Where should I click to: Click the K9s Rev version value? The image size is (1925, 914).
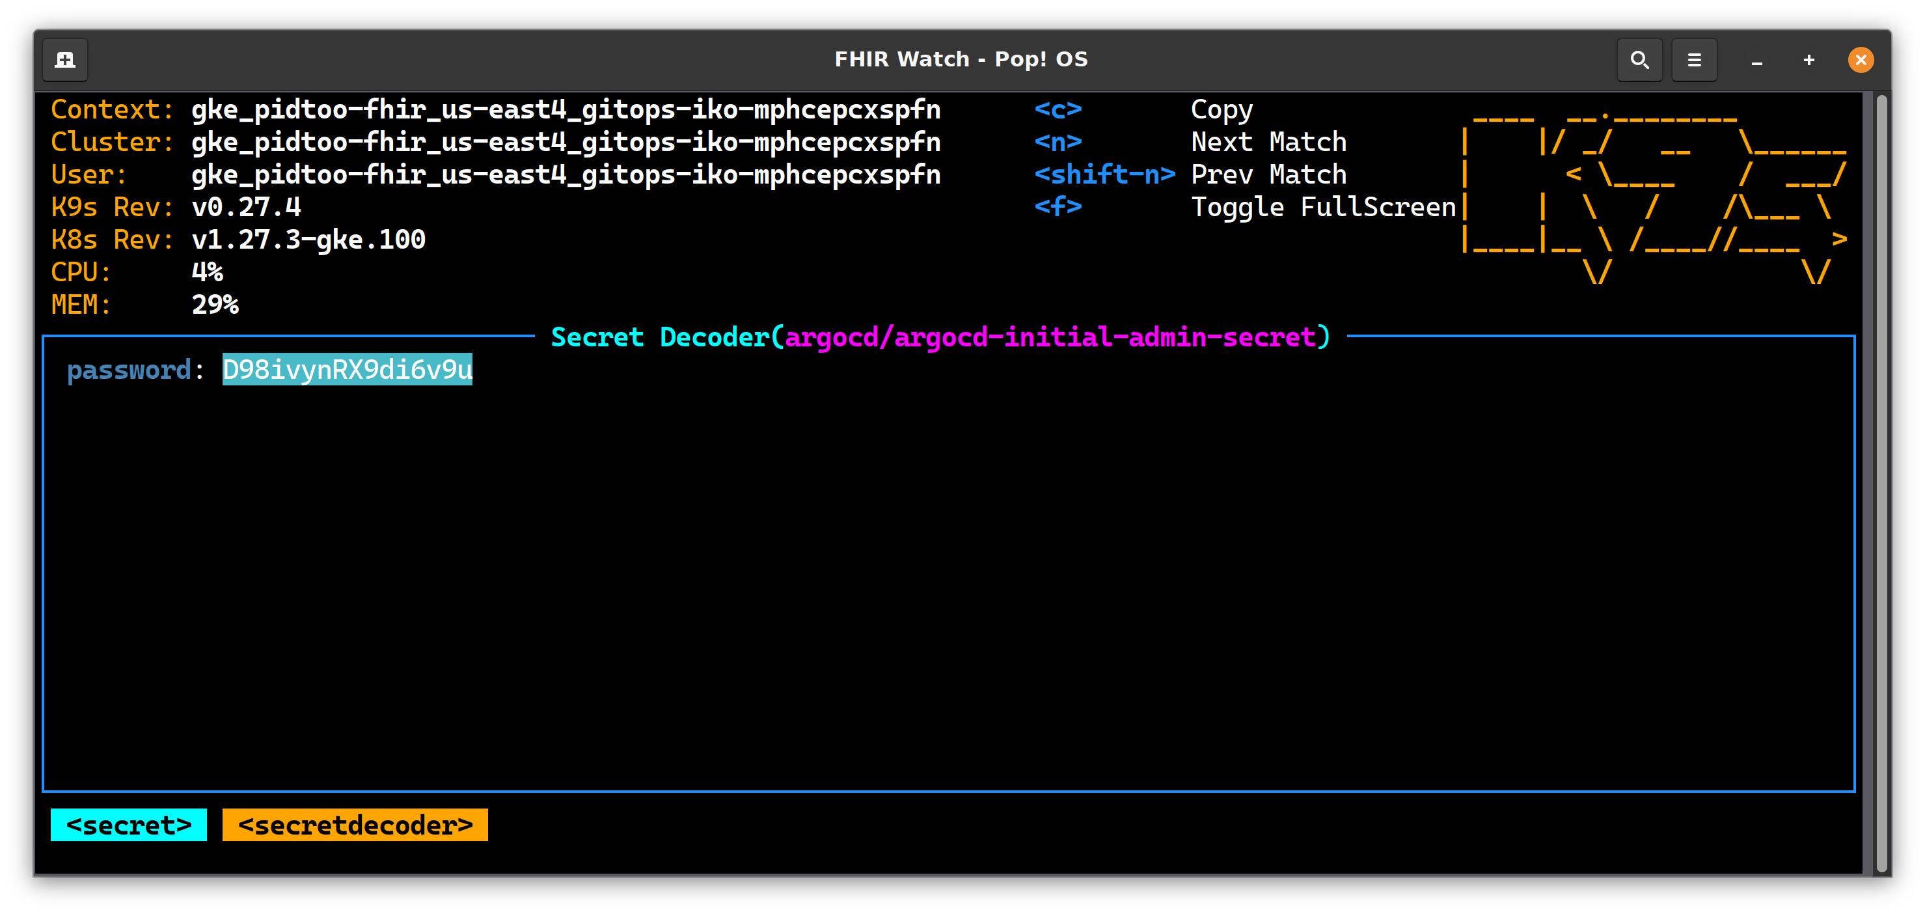point(246,207)
